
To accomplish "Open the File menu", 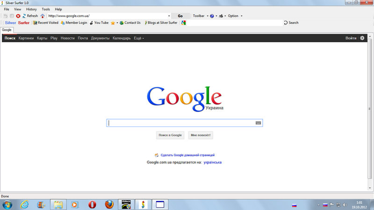I will [7, 9].
